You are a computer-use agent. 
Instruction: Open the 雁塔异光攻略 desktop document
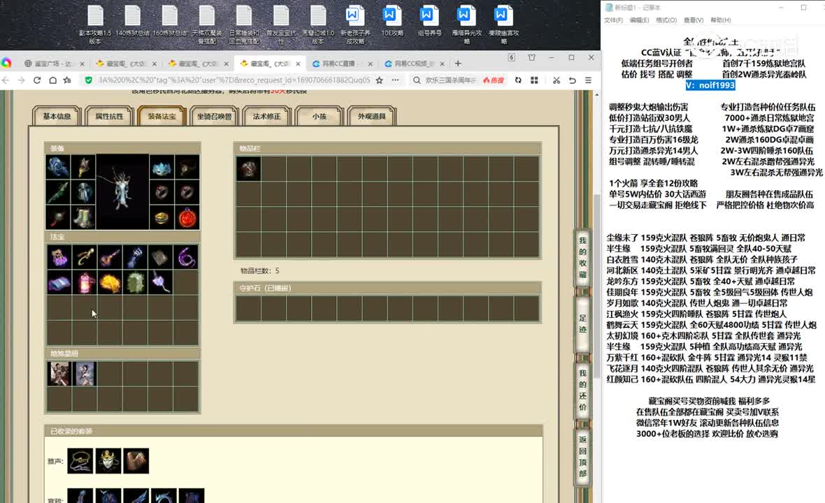(x=467, y=25)
